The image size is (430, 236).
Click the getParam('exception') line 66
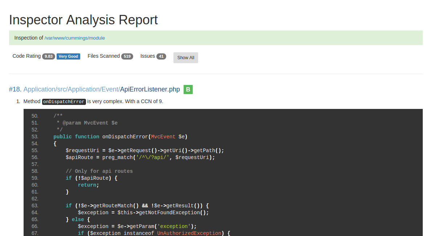click(138, 226)
